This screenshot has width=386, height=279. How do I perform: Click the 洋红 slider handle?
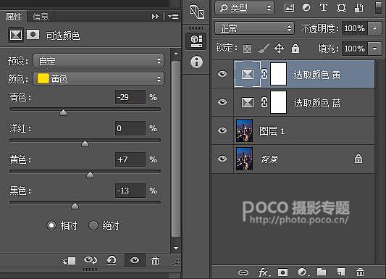(x=85, y=143)
